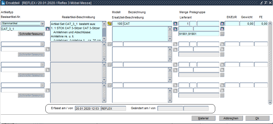273x124 pixels.
Task: Click the active Schnellerfassung button
Action: pos(31,34)
